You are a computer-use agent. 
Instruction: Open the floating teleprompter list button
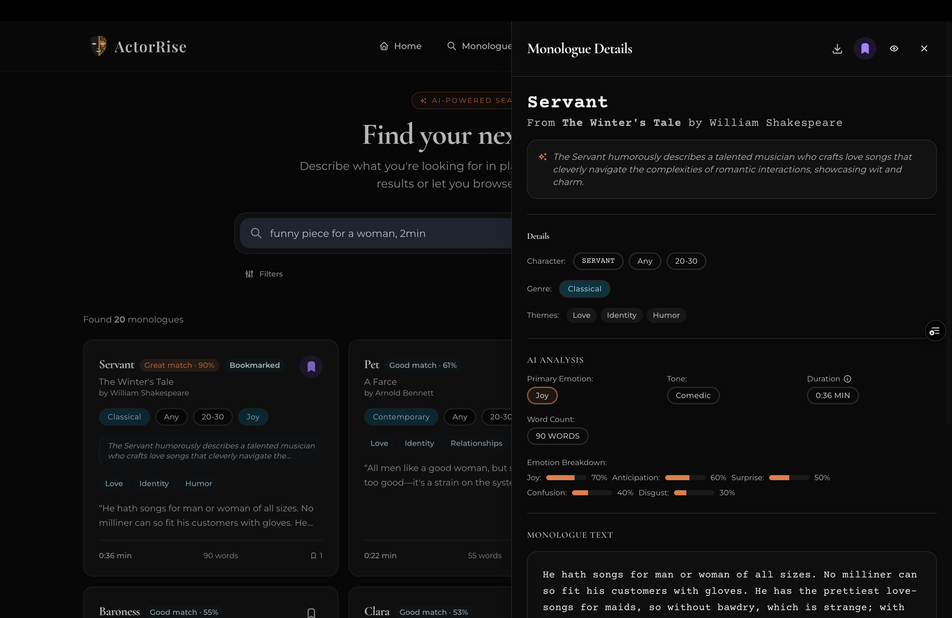tap(935, 331)
